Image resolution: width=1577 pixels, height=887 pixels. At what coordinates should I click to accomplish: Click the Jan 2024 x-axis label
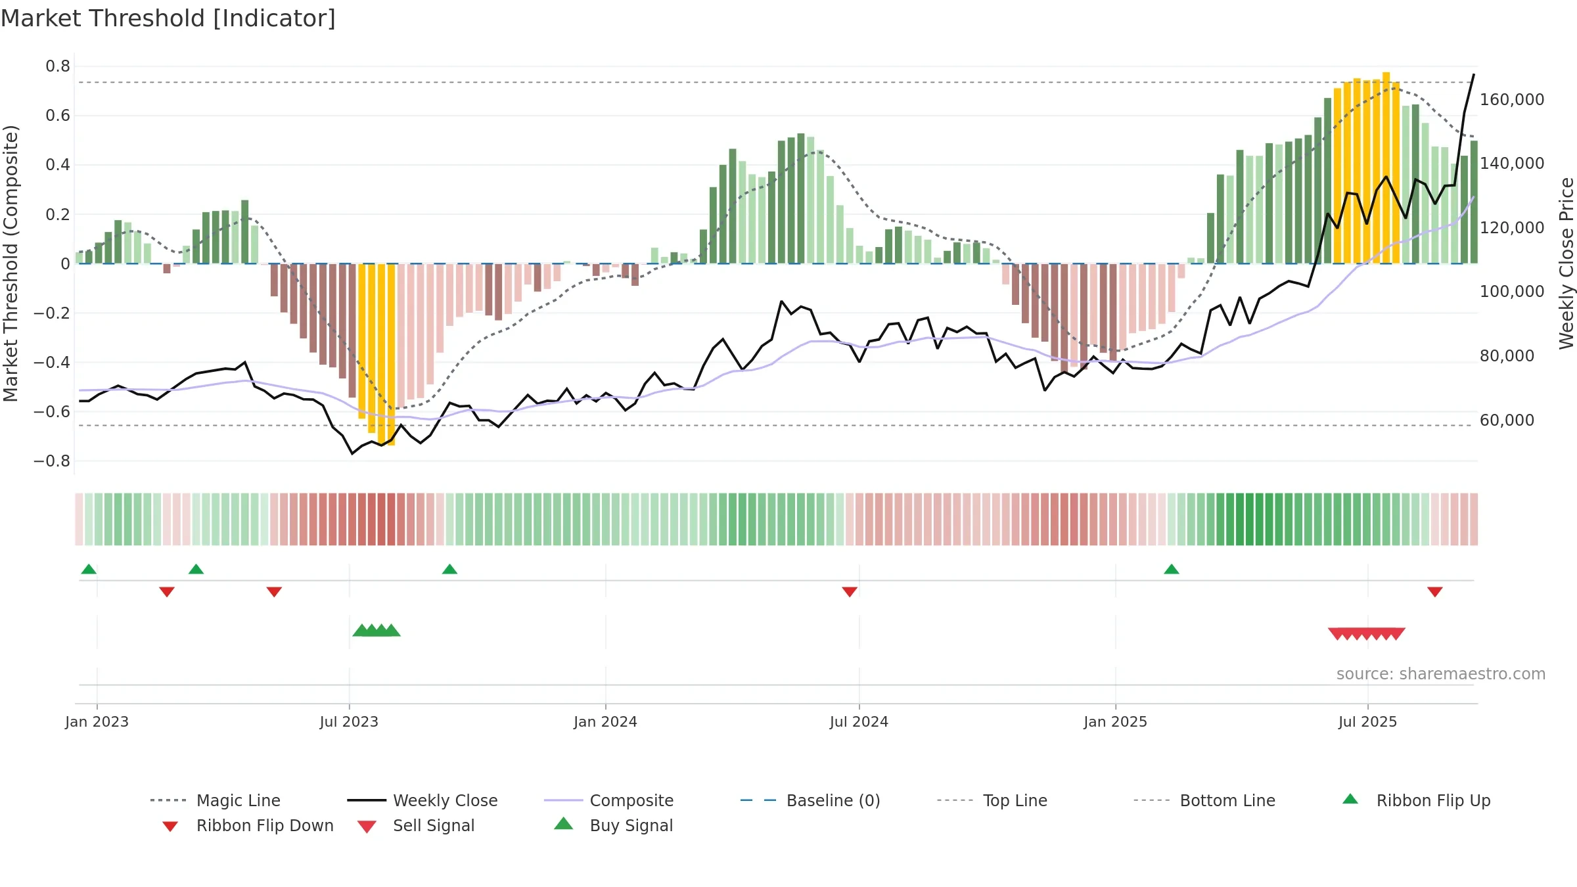[605, 721]
